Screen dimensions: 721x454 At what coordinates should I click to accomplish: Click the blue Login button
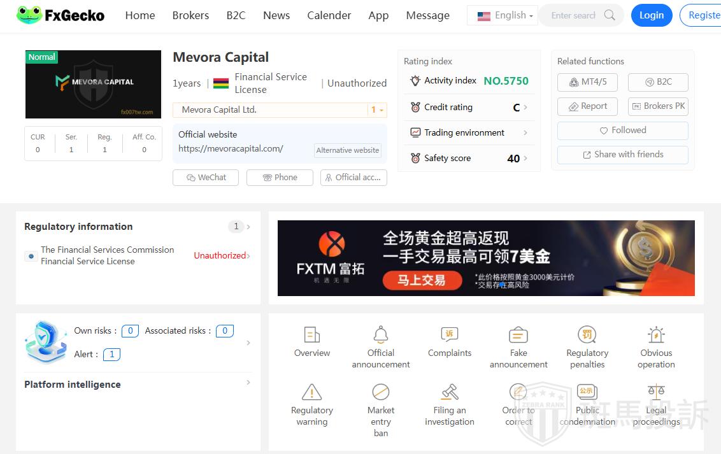pos(651,15)
